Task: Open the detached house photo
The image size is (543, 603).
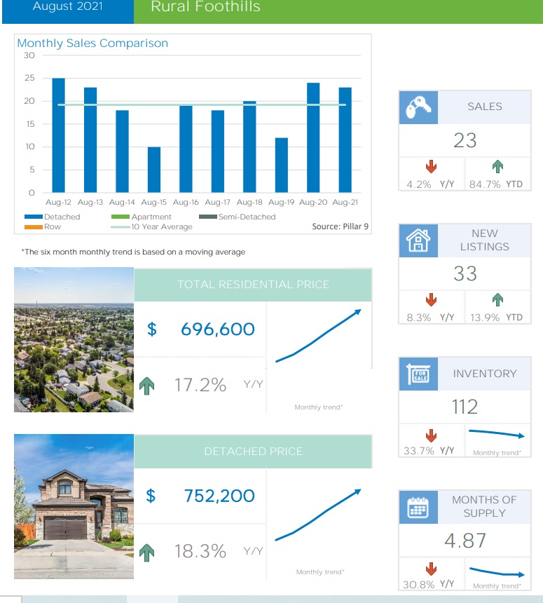Action: [x=74, y=506]
